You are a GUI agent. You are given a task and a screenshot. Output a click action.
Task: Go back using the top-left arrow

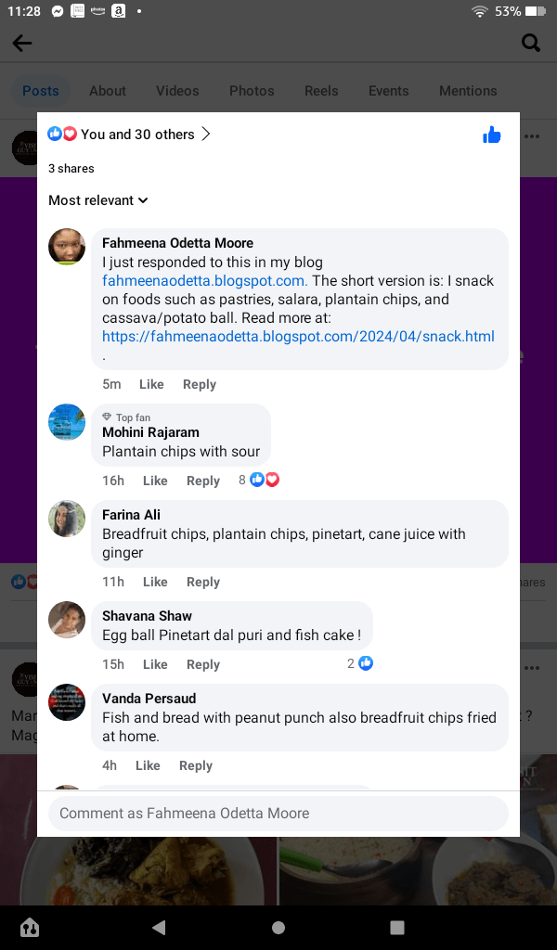22,43
